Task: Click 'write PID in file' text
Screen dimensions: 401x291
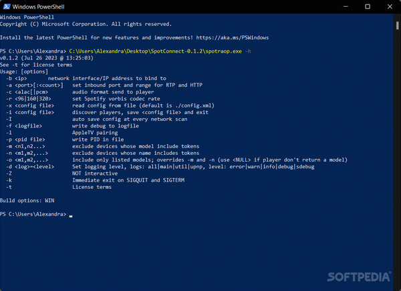Action: click(98, 139)
